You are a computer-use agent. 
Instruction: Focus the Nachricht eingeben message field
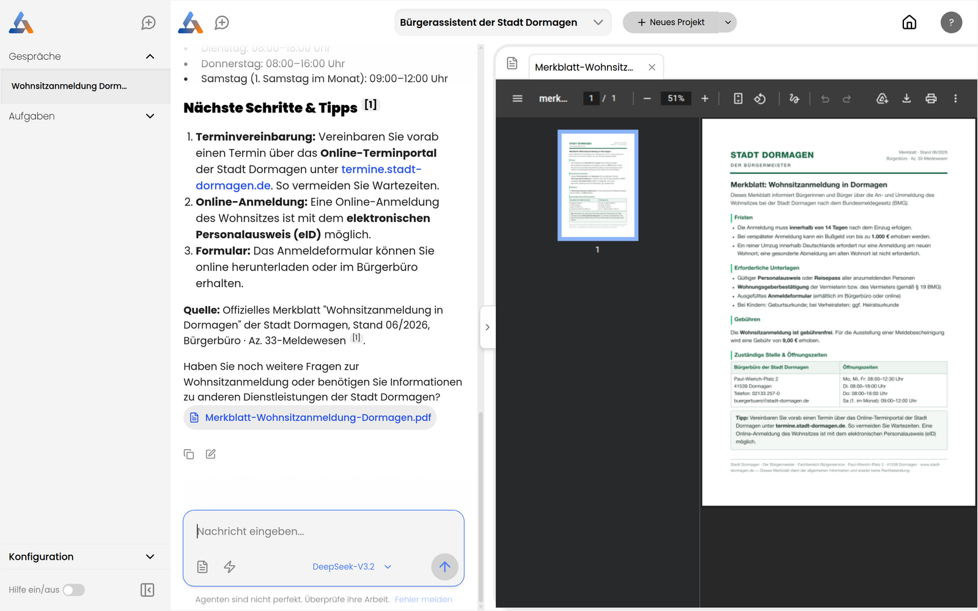point(323,532)
